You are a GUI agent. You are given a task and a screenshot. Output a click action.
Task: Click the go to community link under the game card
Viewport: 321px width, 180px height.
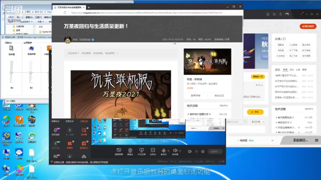point(219,96)
